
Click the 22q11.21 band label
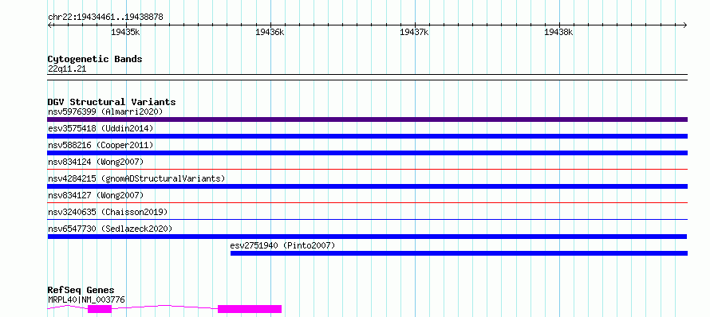point(67,69)
